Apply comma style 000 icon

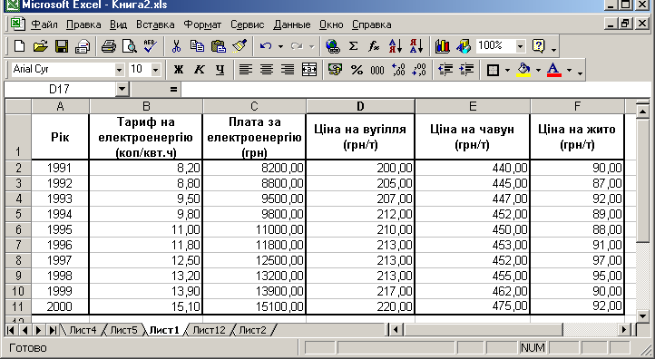pyautogui.click(x=377, y=70)
